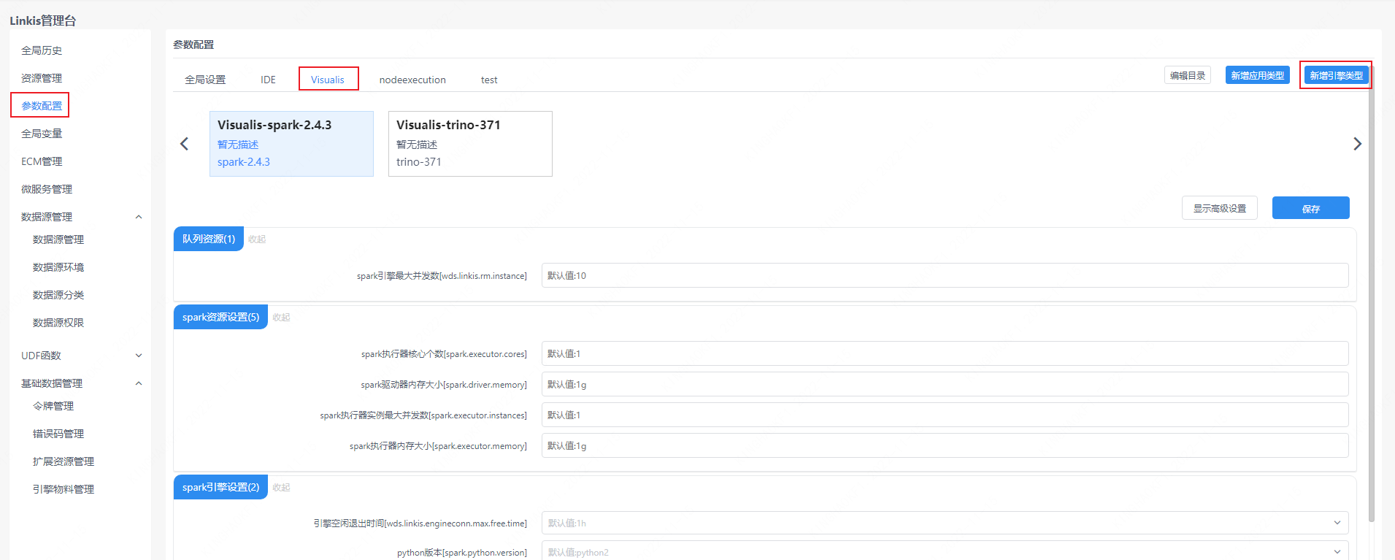Image resolution: width=1395 pixels, height=560 pixels.
Task: Click the 显示高级设置 button
Action: pyautogui.click(x=1219, y=208)
